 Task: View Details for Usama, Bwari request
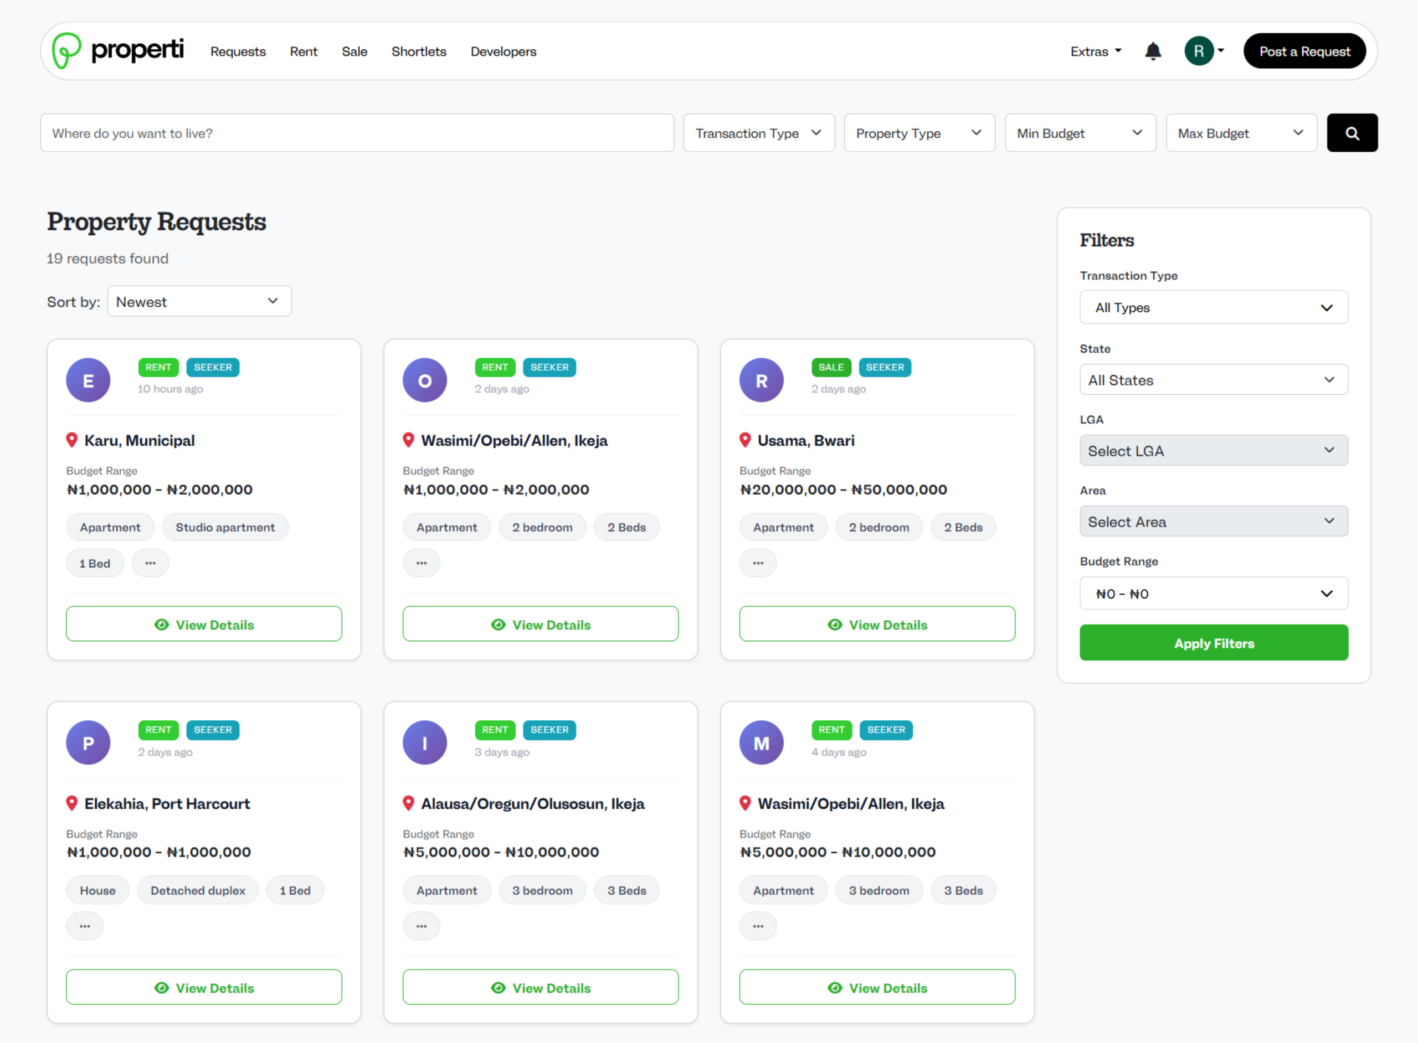(877, 624)
